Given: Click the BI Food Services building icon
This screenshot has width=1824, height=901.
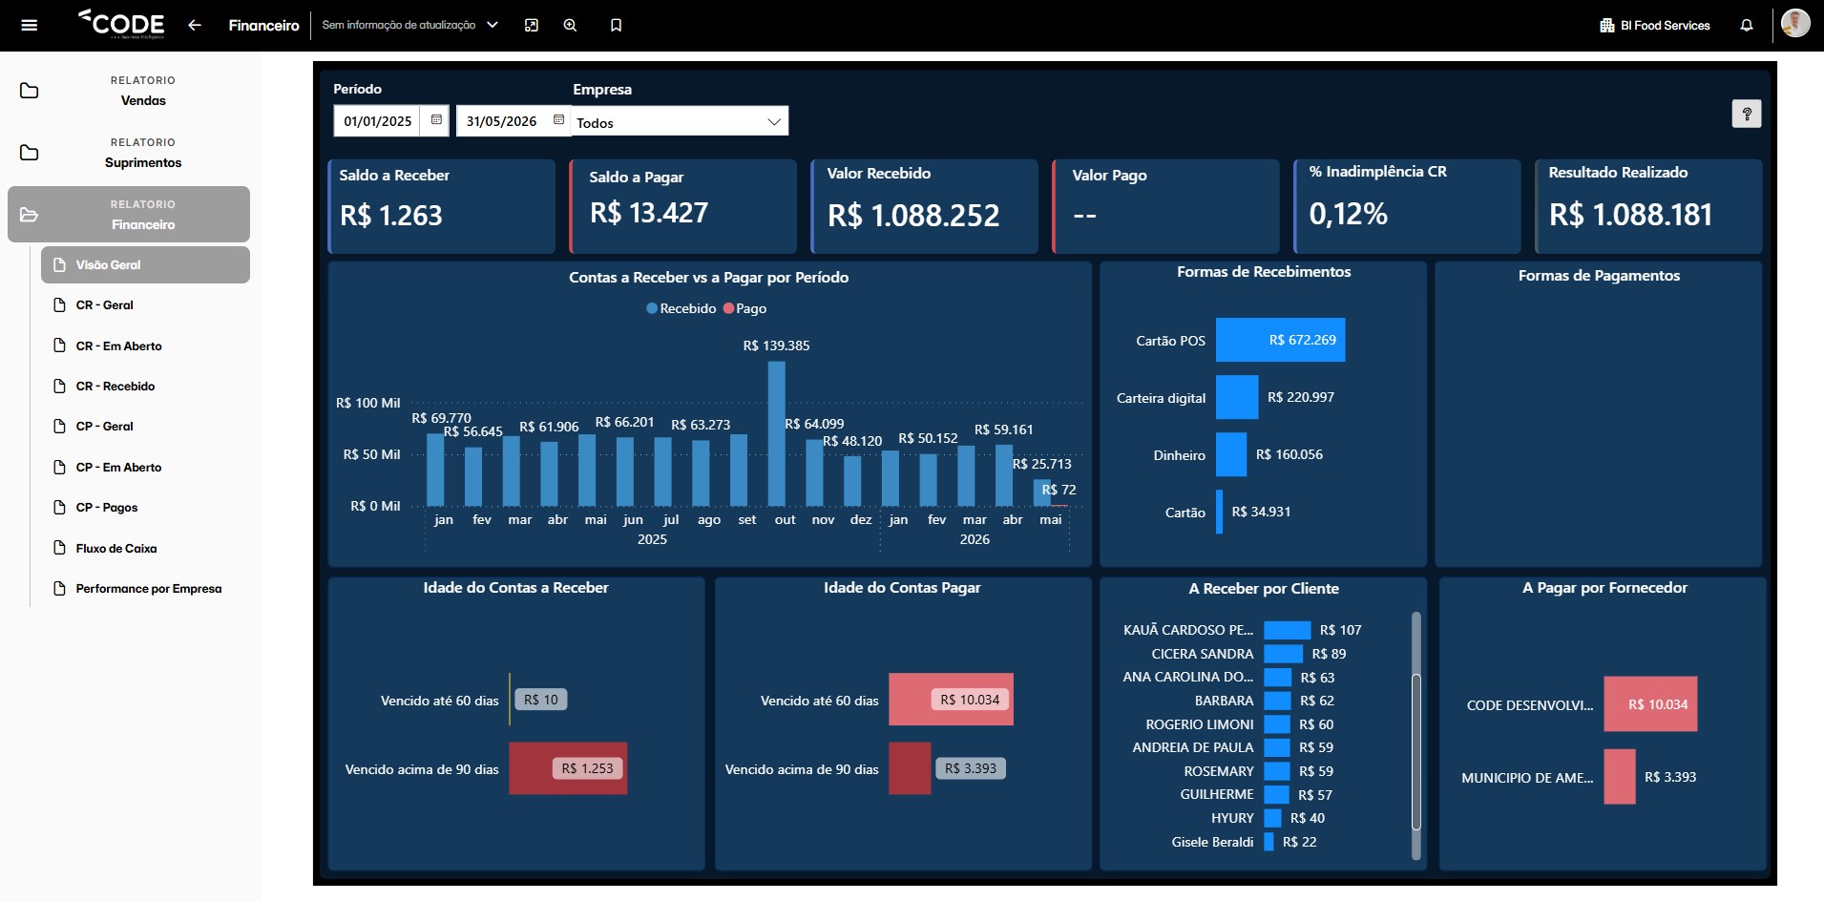Looking at the screenshot, I should [1607, 26].
